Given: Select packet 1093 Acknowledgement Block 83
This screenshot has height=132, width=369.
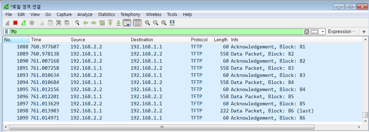Looking at the screenshot, I should tap(183, 75).
